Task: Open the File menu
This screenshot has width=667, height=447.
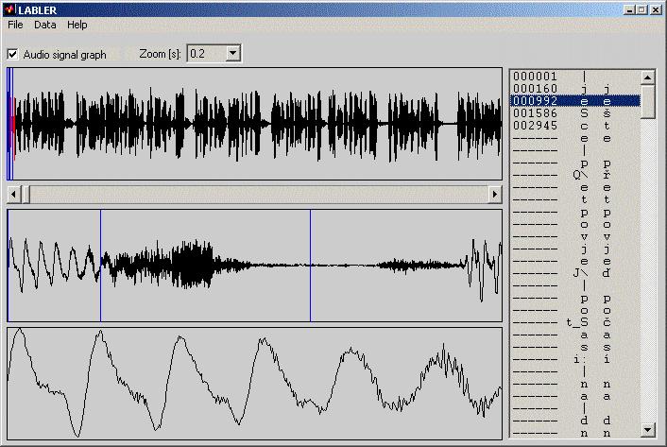Action: [15, 25]
